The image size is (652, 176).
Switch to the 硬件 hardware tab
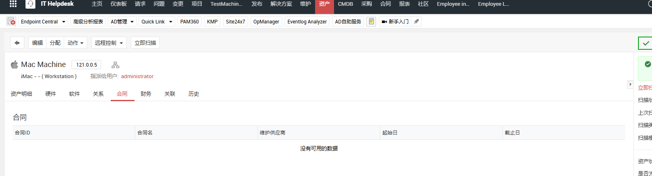(x=51, y=94)
